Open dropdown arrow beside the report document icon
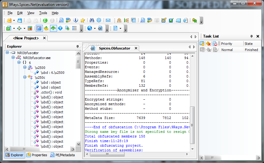Viewport: 264px width, 163px height. [x=120, y=28]
